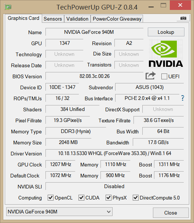This screenshot has width=194, height=223.
Task: Click the Lookup button
Action: point(166,32)
